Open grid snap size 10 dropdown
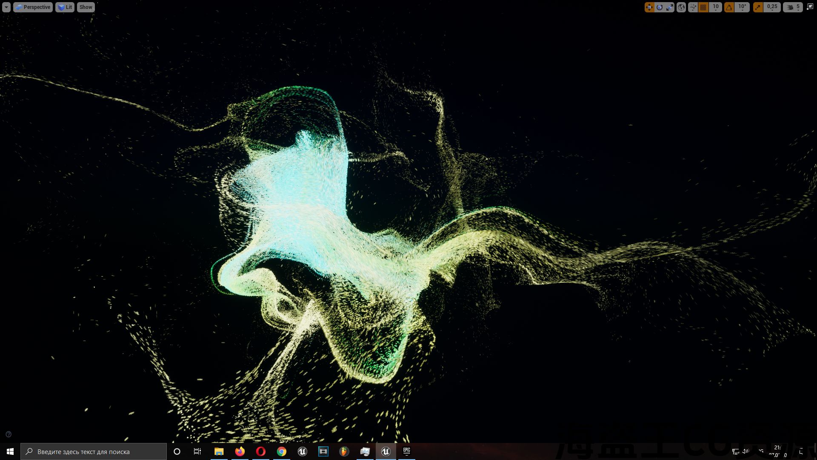The width and height of the screenshot is (817, 460). [x=716, y=7]
